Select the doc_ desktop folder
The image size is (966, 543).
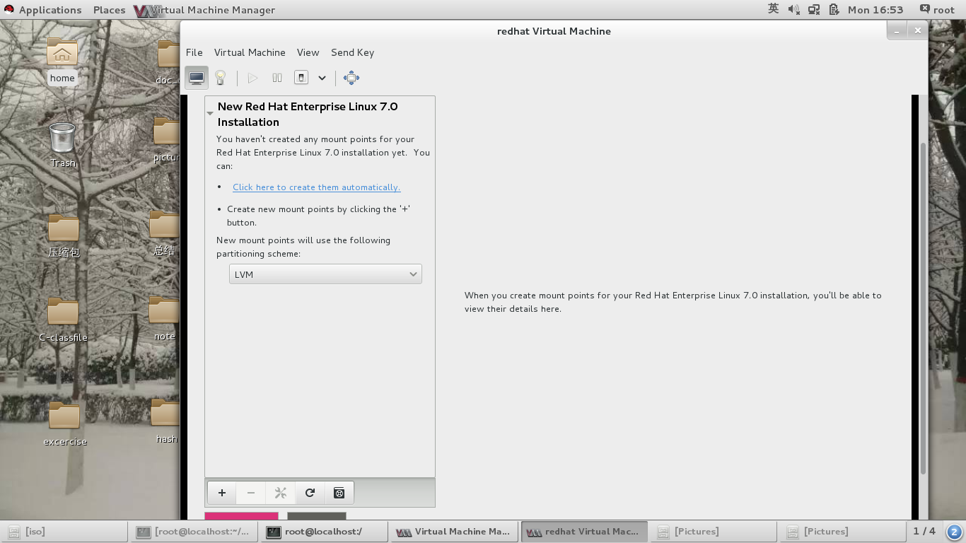pos(167,63)
